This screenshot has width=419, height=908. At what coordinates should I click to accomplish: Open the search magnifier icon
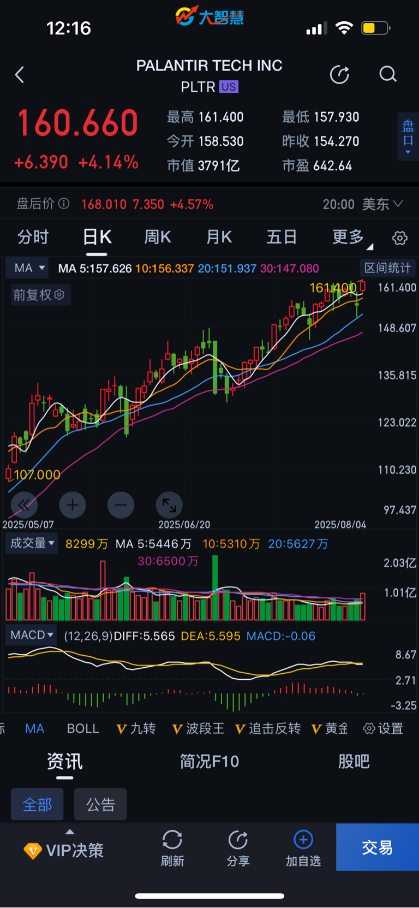coord(388,74)
